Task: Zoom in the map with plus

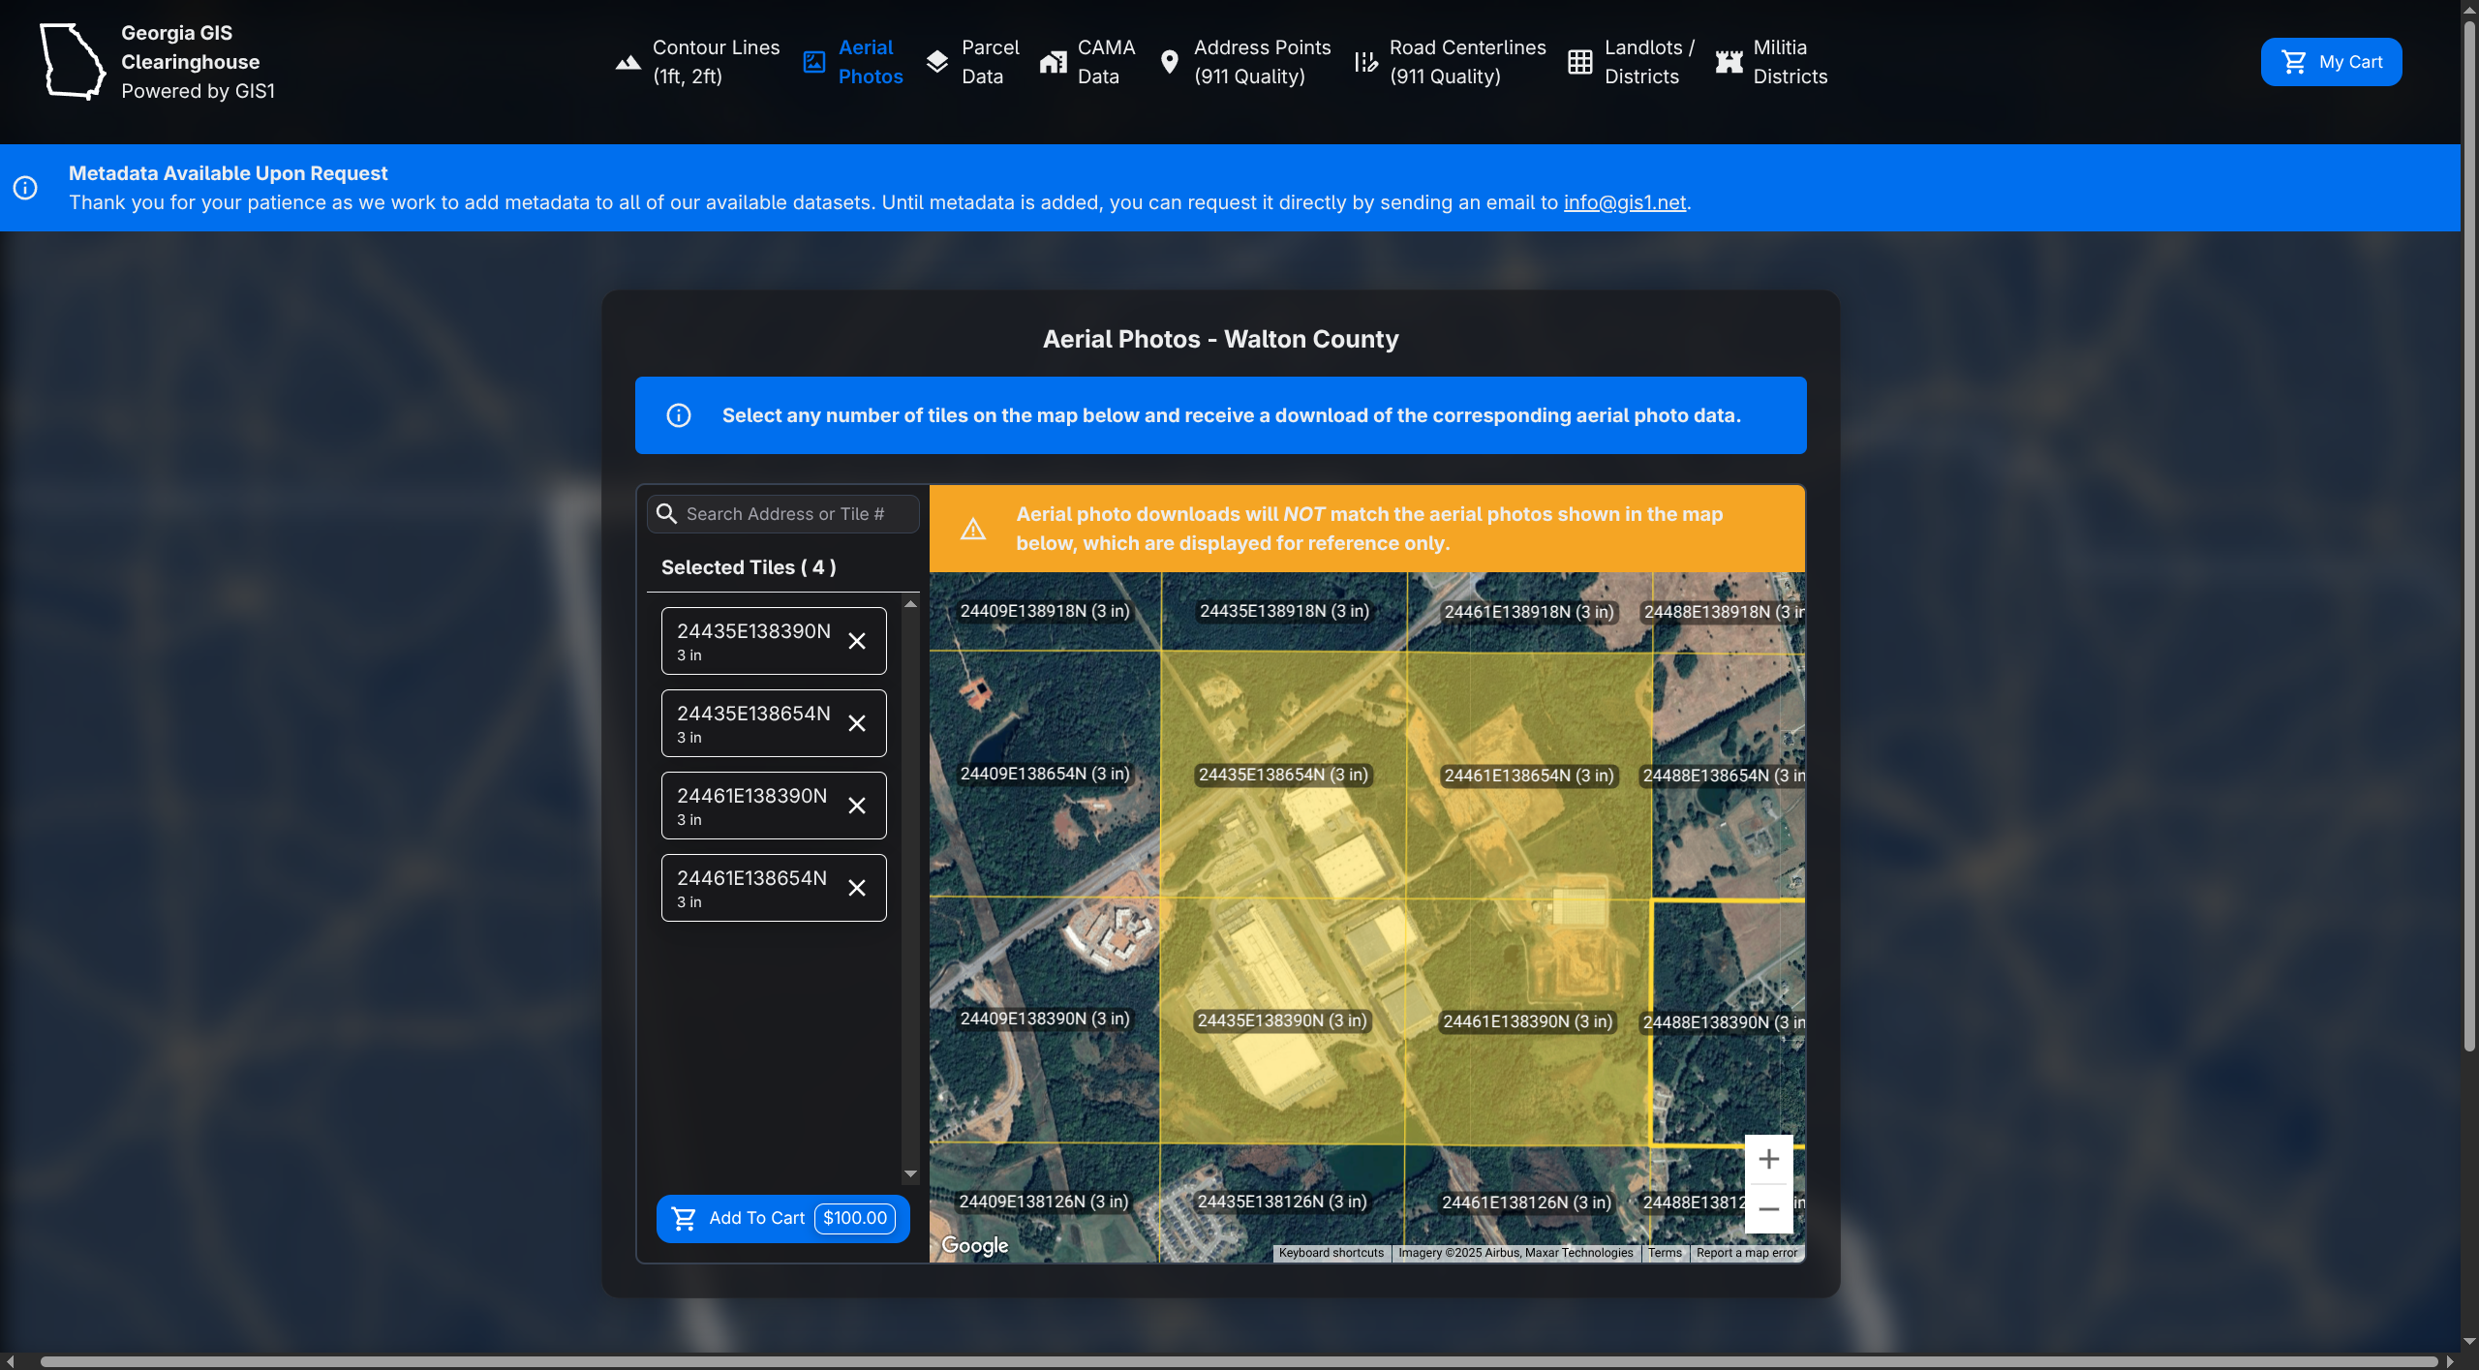Action: point(1768,1159)
